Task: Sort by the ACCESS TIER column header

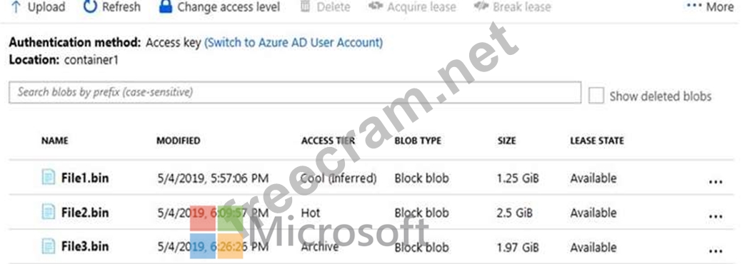Action: (x=328, y=141)
